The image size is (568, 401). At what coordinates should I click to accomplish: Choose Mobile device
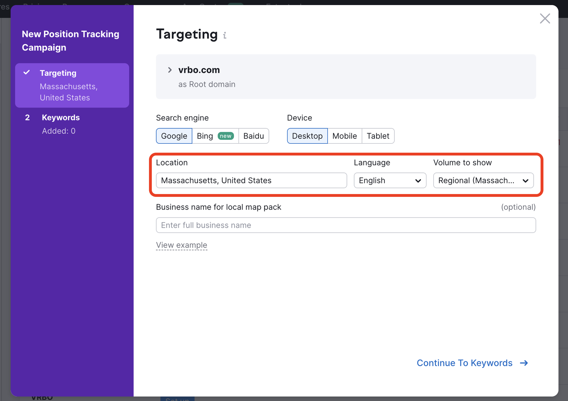coord(345,136)
